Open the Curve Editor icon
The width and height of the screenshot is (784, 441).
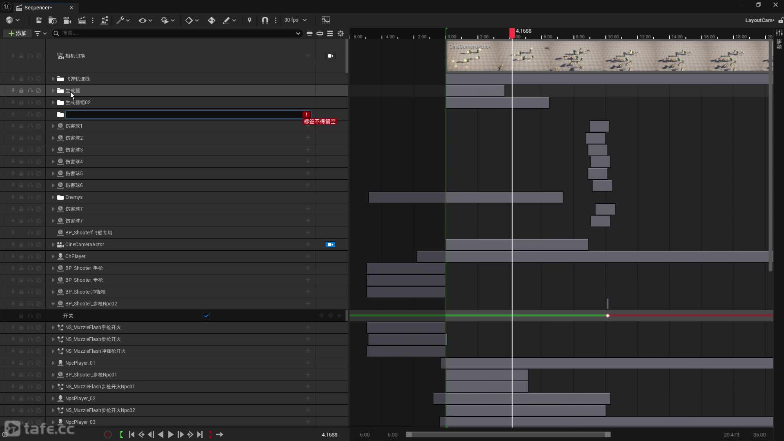(325, 20)
